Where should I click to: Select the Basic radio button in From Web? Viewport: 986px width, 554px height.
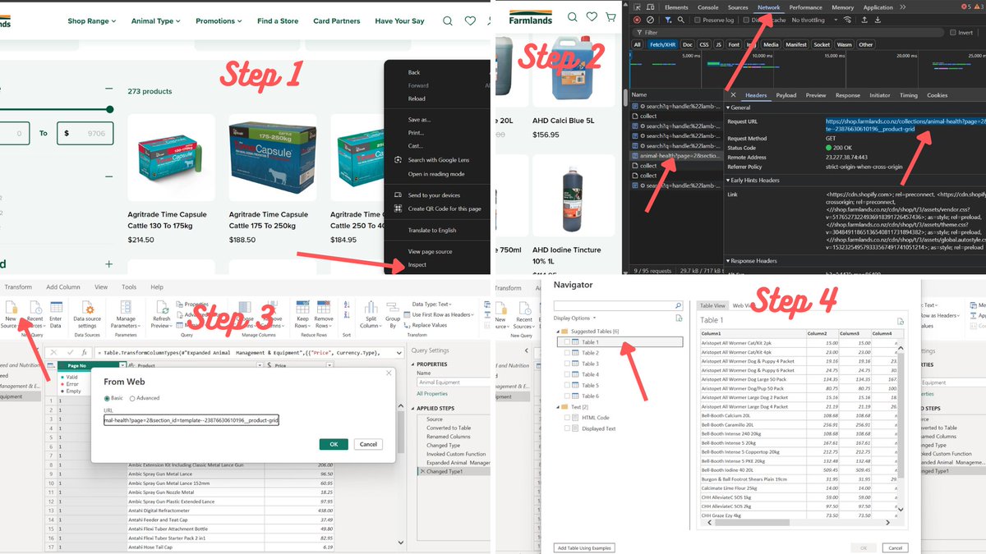tap(107, 398)
